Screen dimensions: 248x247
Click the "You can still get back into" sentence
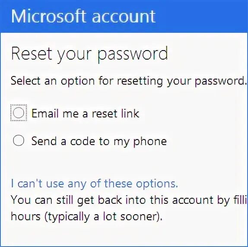click(x=129, y=200)
